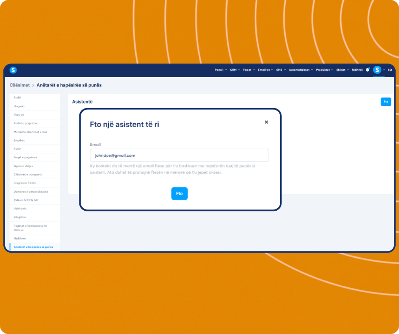Open the Ndihmë help menu
This screenshot has width=399, height=334.
pyautogui.click(x=357, y=70)
